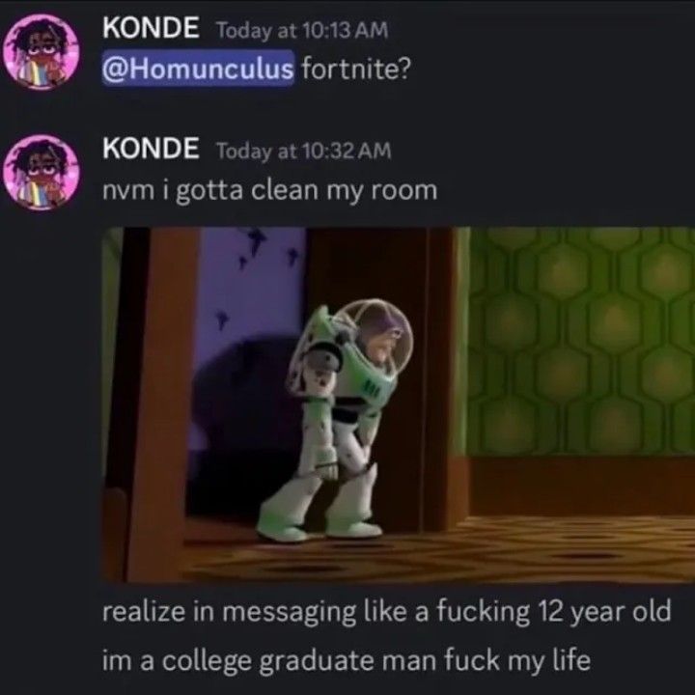This screenshot has width=695, height=695.
Task: Click the 'fortnite?' message text
Action: (x=356, y=69)
